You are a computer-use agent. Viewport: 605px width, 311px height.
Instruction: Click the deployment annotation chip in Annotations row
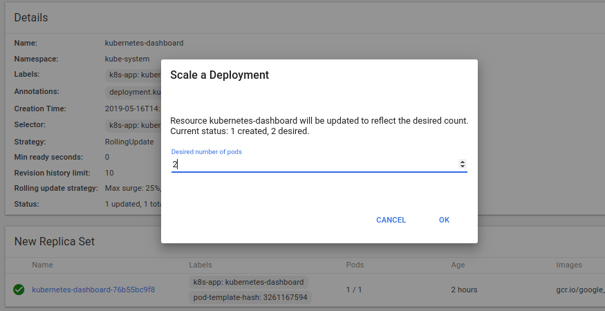134,92
